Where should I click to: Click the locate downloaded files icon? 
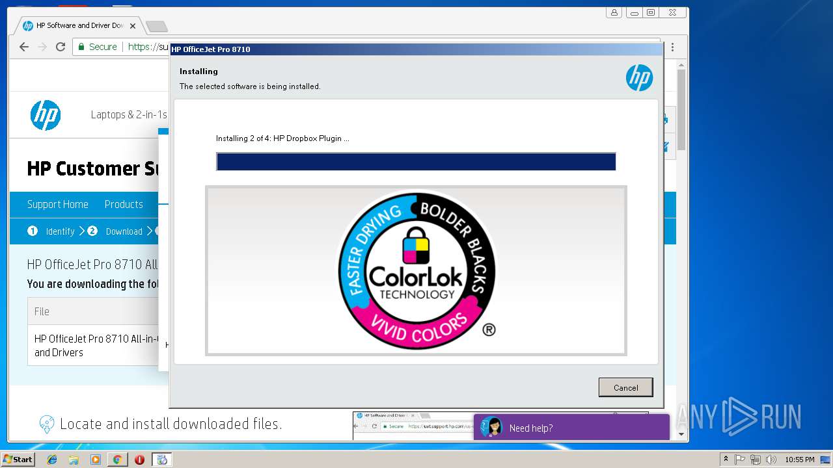(47, 424)
